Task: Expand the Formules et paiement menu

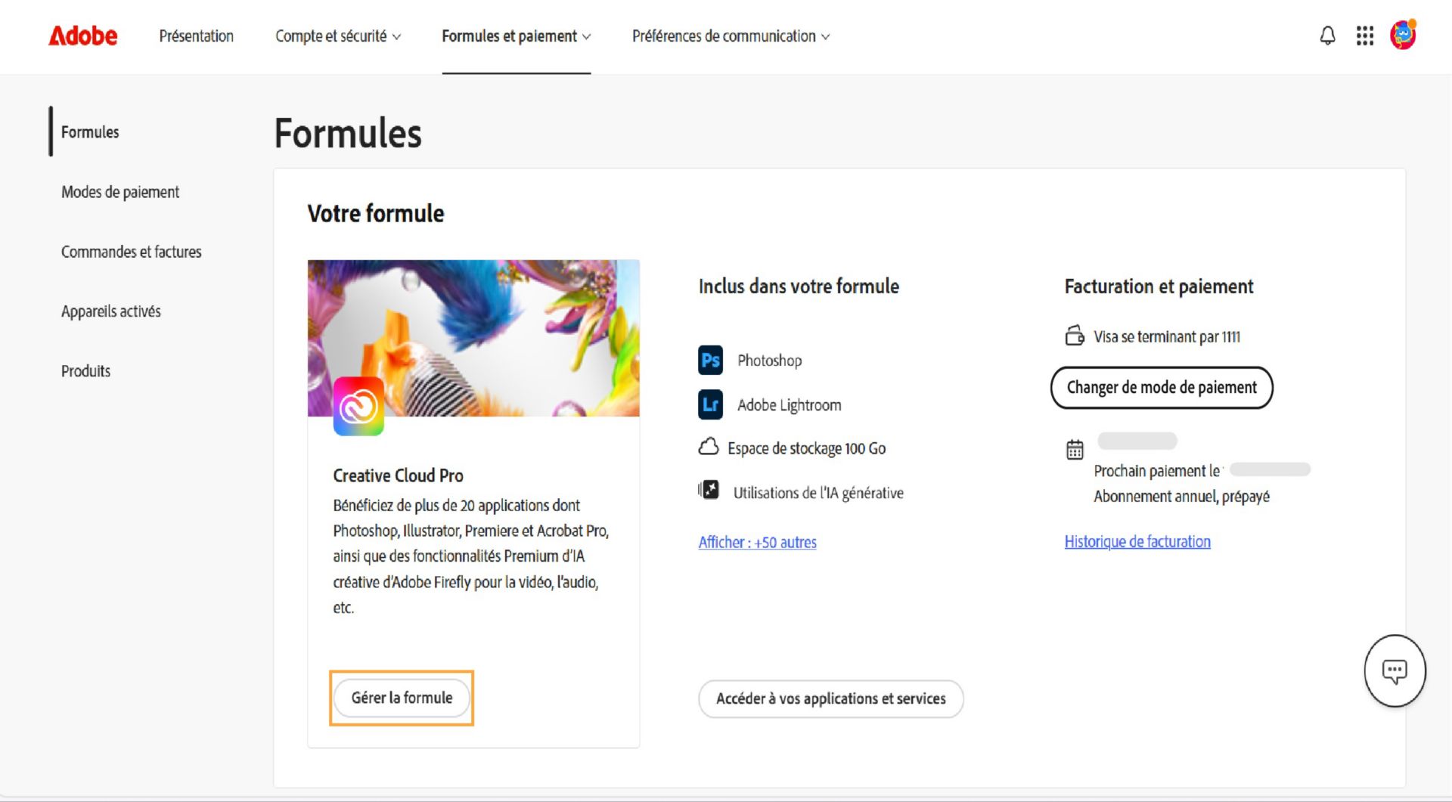Action: pos(517,36)
